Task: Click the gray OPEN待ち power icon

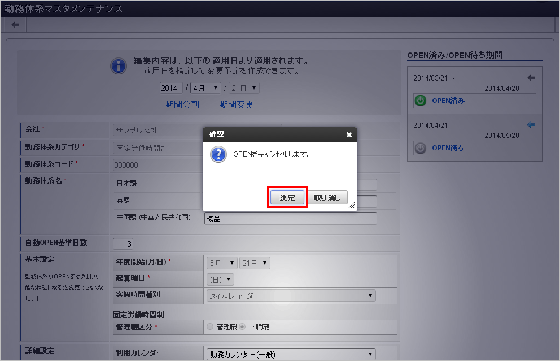Action: point(421,148)
